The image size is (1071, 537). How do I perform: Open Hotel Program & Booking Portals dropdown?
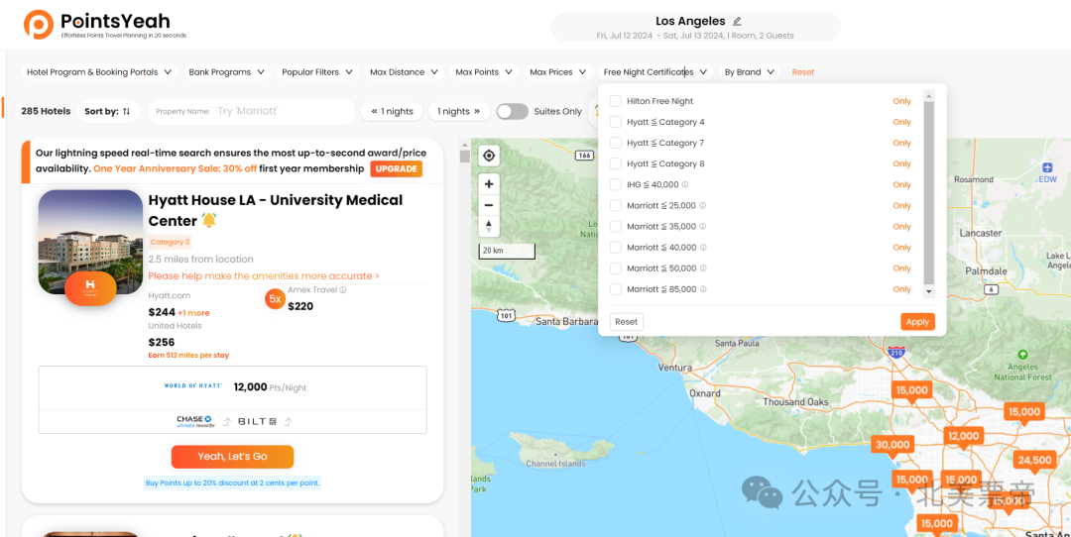pos(99,71)
